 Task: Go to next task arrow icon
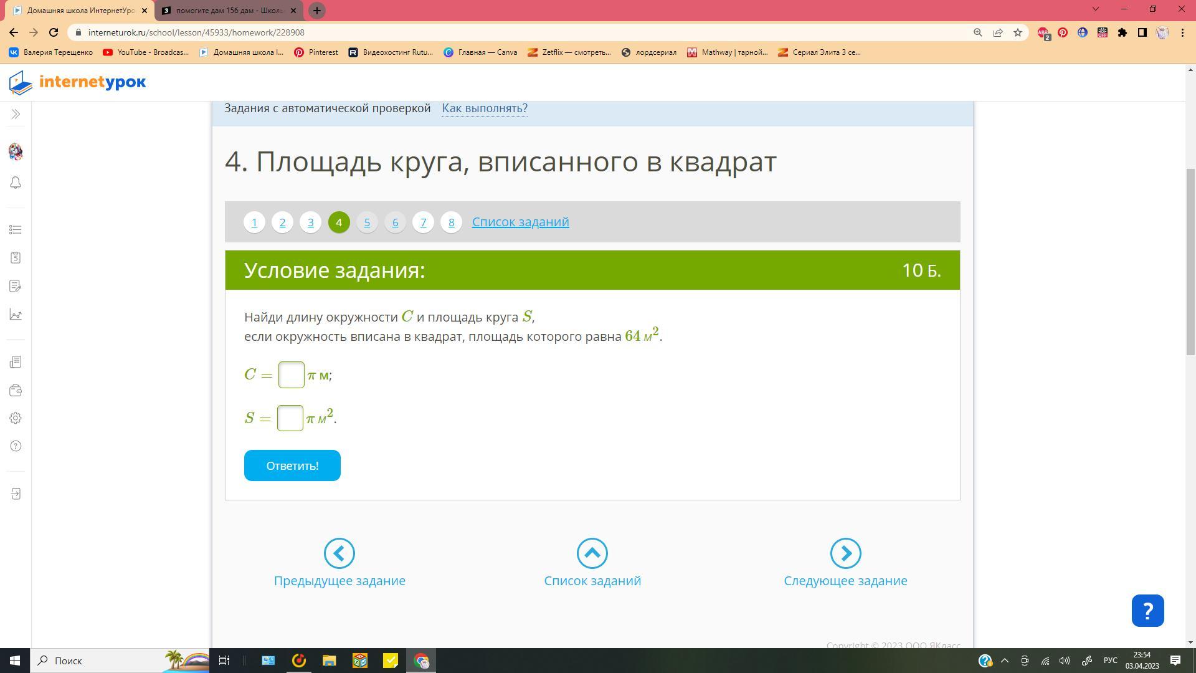tap(845, 553)
